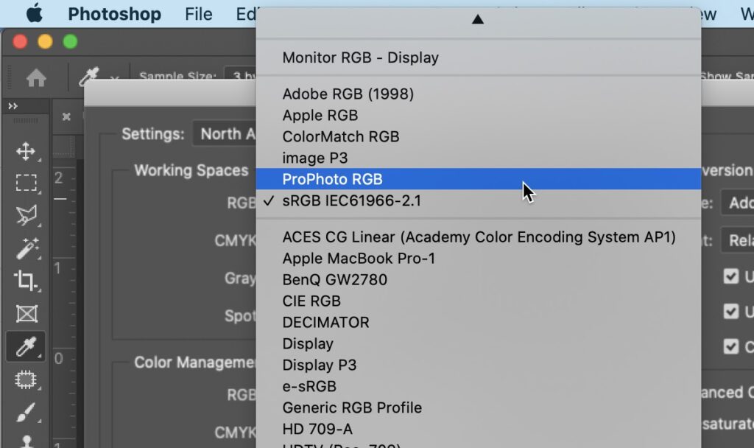
Task: Select the Patch tool
Action: tap(26, 379)
